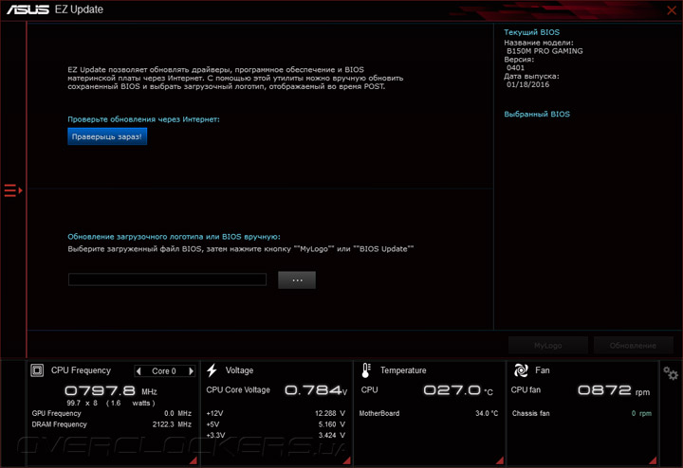The image size is (683, 468).
Task: Click the MotherBoard temperature 34.0 °C
Action: [x=487, y=413]
